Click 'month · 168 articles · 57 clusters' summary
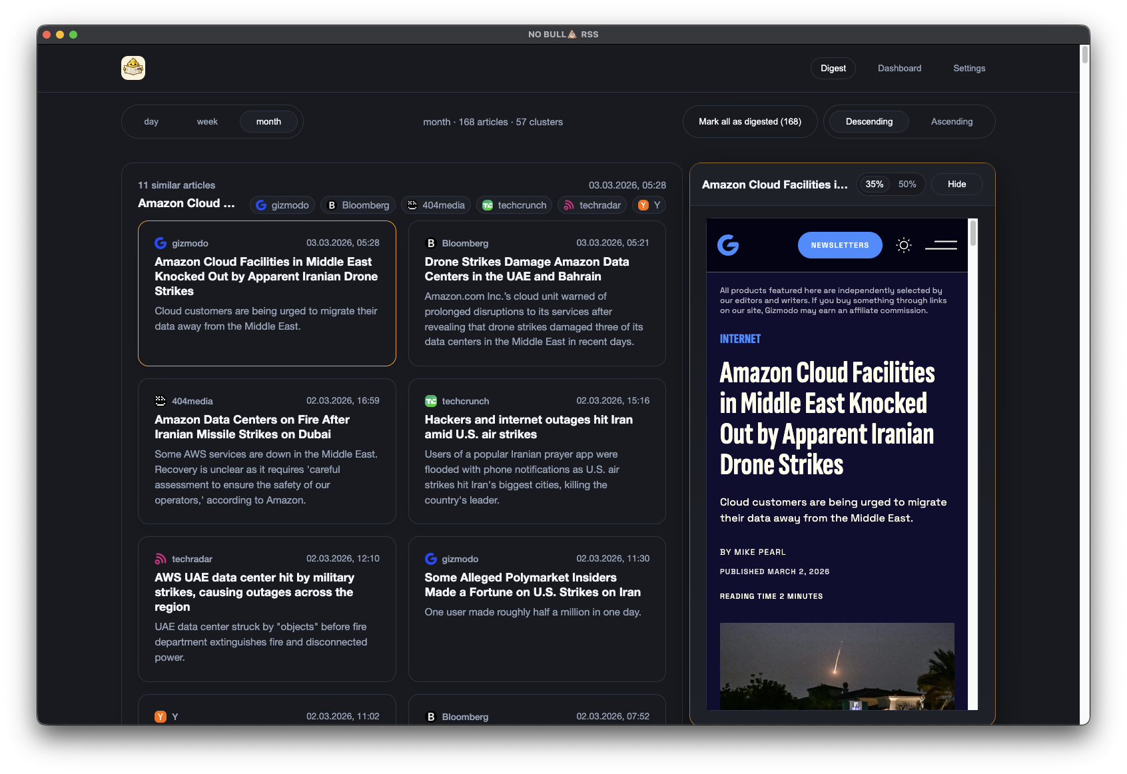Viewport: 1127px width, 774px height. (493, 122)
